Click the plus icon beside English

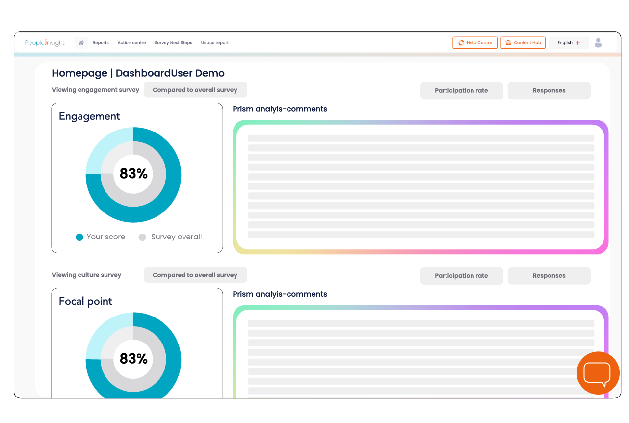[578, 43]
